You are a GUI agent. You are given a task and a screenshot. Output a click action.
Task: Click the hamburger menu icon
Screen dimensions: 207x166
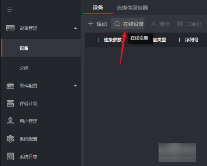coord(10,10)
